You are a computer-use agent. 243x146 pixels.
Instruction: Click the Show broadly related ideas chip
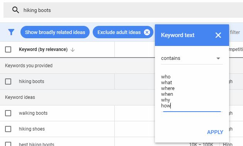tap(55, 32)
